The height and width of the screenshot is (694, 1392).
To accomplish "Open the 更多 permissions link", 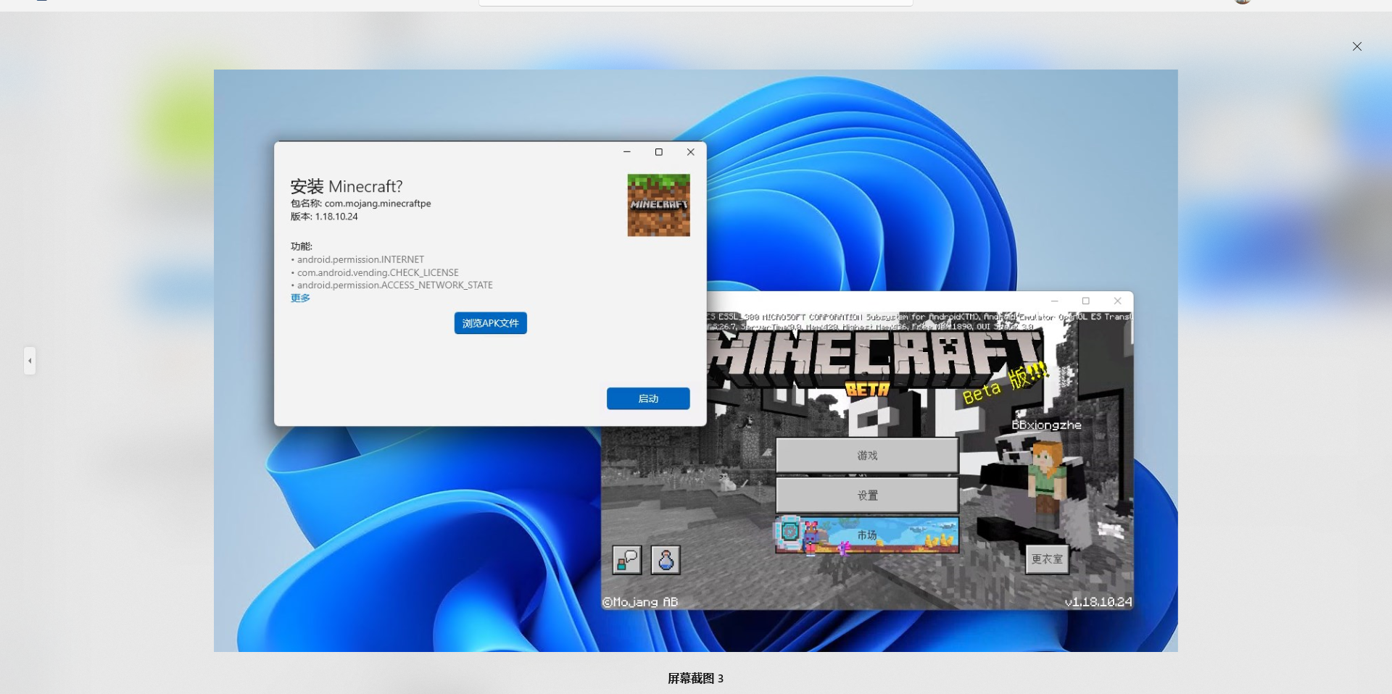I will 300,298.
